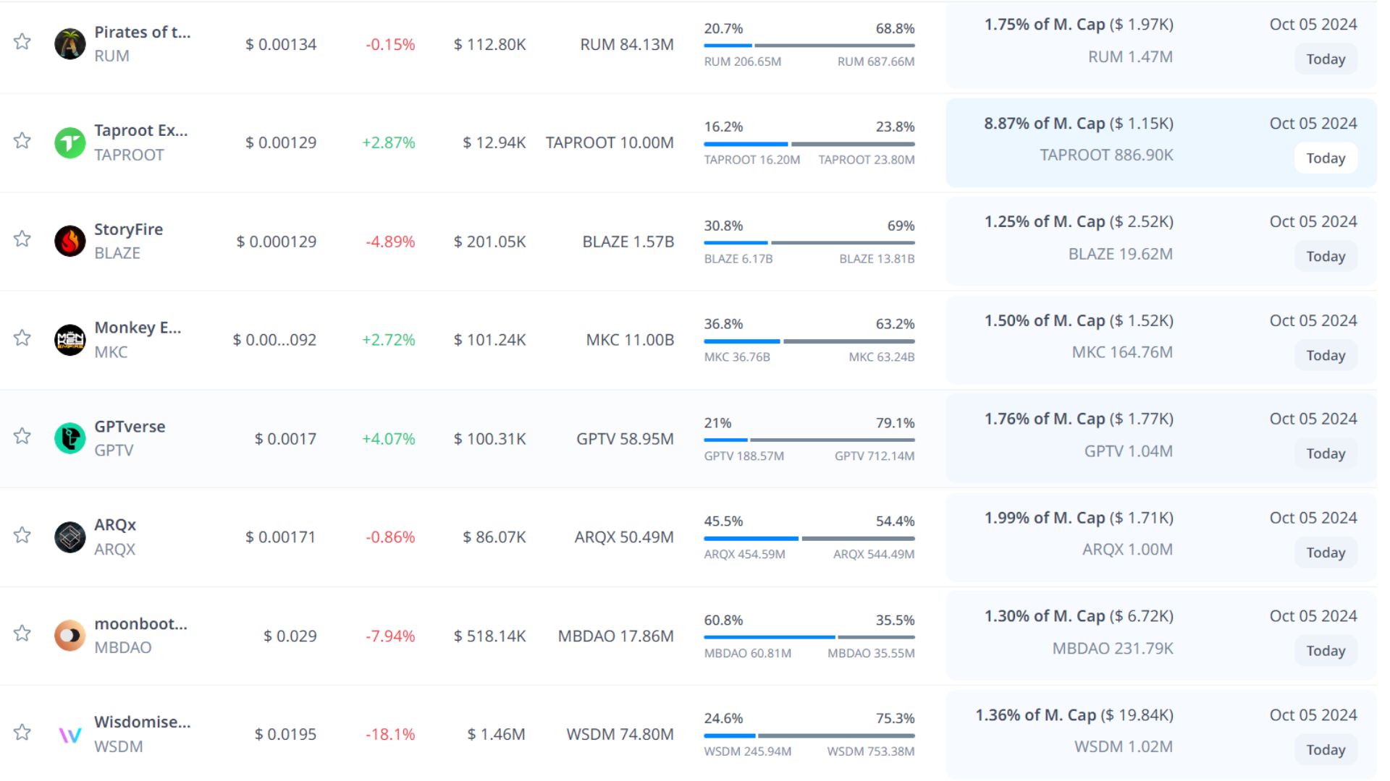Click the Monkey Empire MKC logo icon
This screenshot has width=1390, height=781.
coord(70,340)
